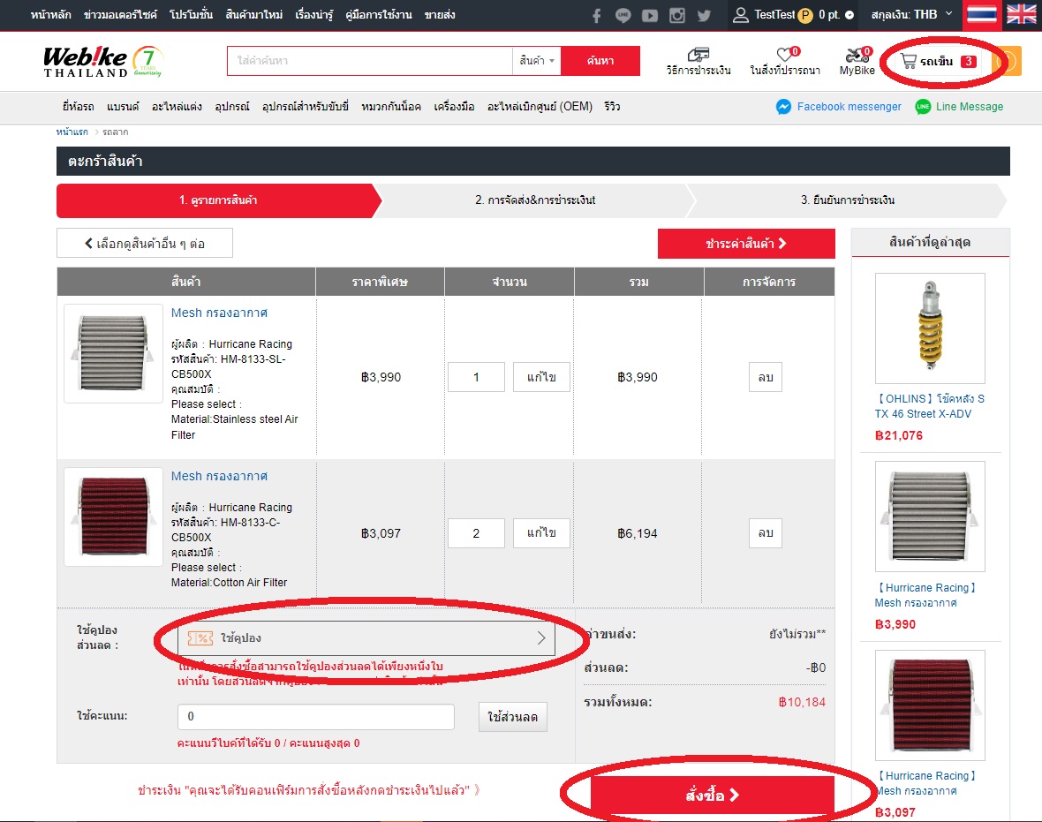Open the อะไหล่แต่ง navigation item
This screenshot has height=822, width=1042.
177,106
